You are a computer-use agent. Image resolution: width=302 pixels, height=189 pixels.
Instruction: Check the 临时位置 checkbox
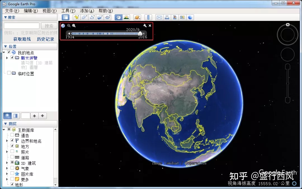pyautogui.click(x=9, y=73)
